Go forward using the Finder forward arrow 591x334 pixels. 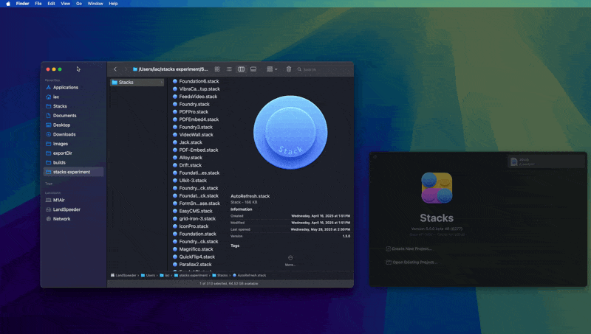tap(126, 69)
